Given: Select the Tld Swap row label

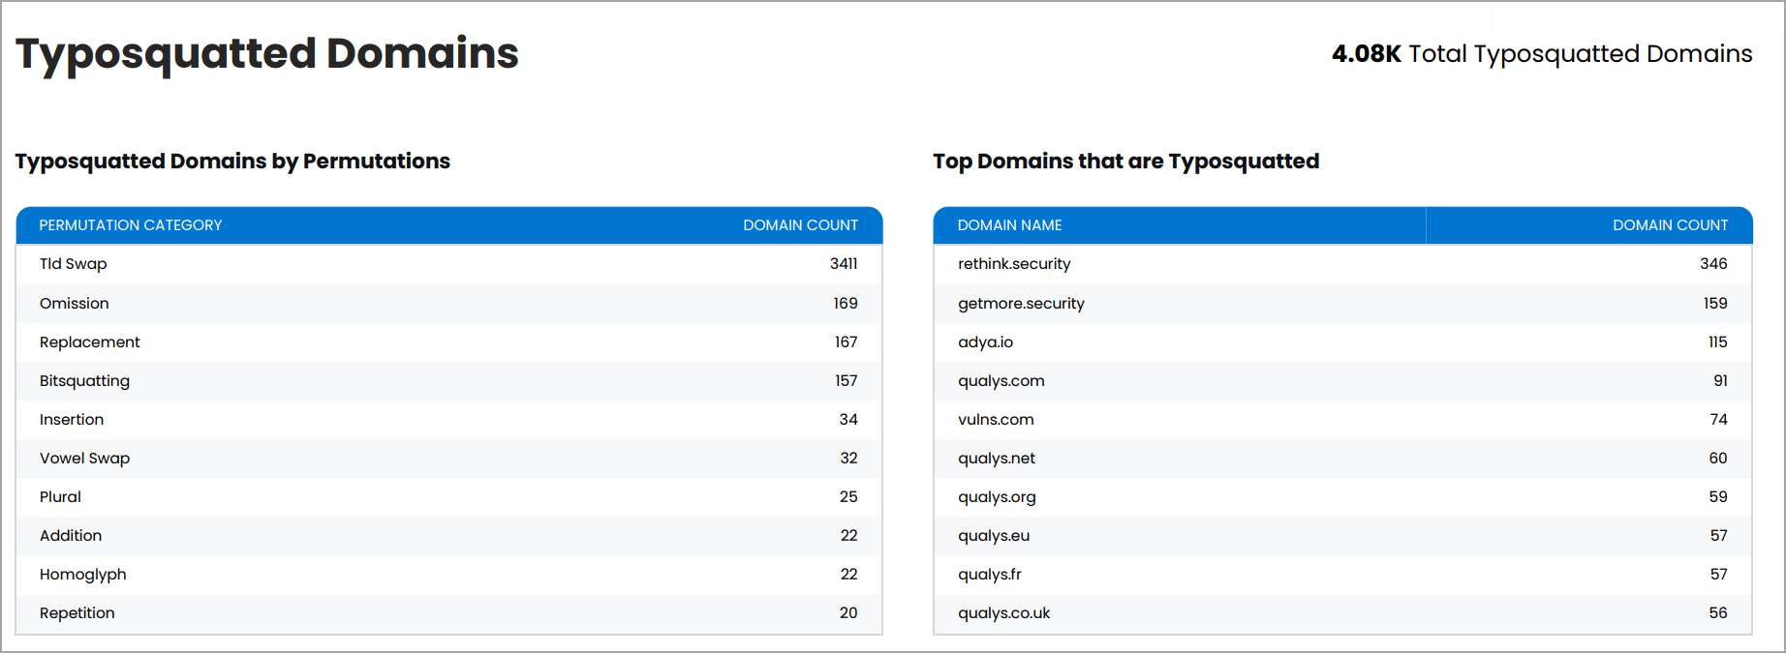Looking at the screenshot, I should [x=74, y=264].
